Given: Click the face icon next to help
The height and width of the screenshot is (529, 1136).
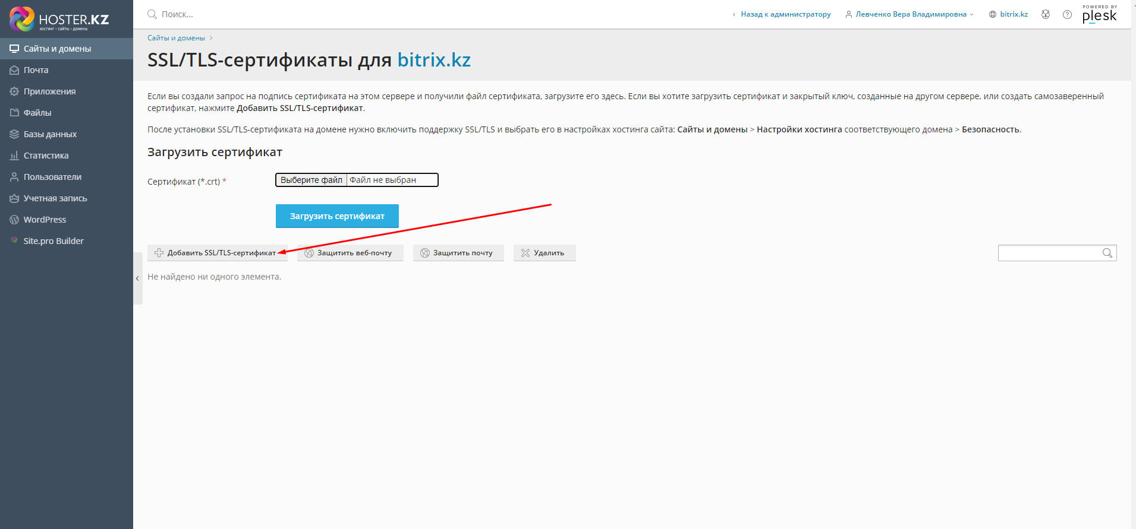Looking at the screenshot, I should pyautogui.click(x=1046, y=14).
